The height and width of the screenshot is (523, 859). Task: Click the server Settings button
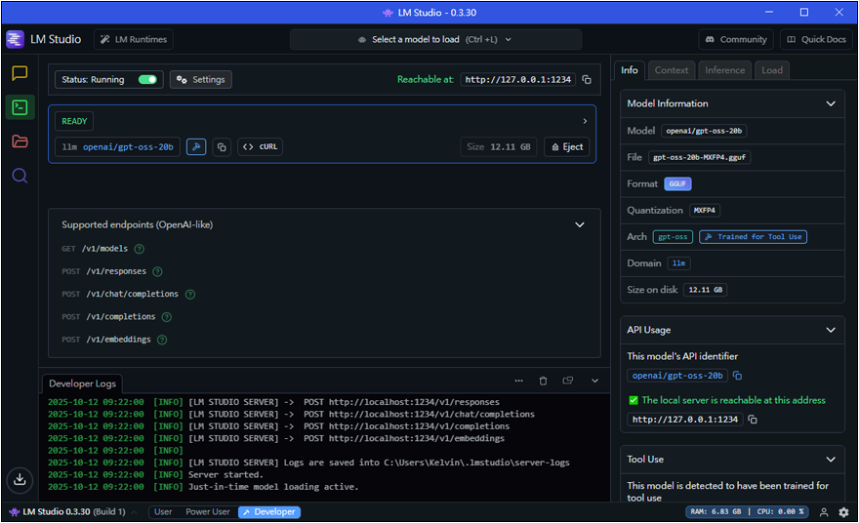pos(200,80)
